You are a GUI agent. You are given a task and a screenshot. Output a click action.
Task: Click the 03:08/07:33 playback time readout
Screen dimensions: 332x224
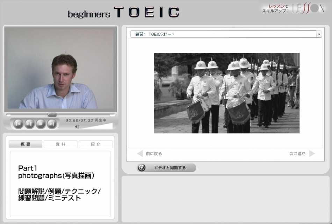[79, 121]
